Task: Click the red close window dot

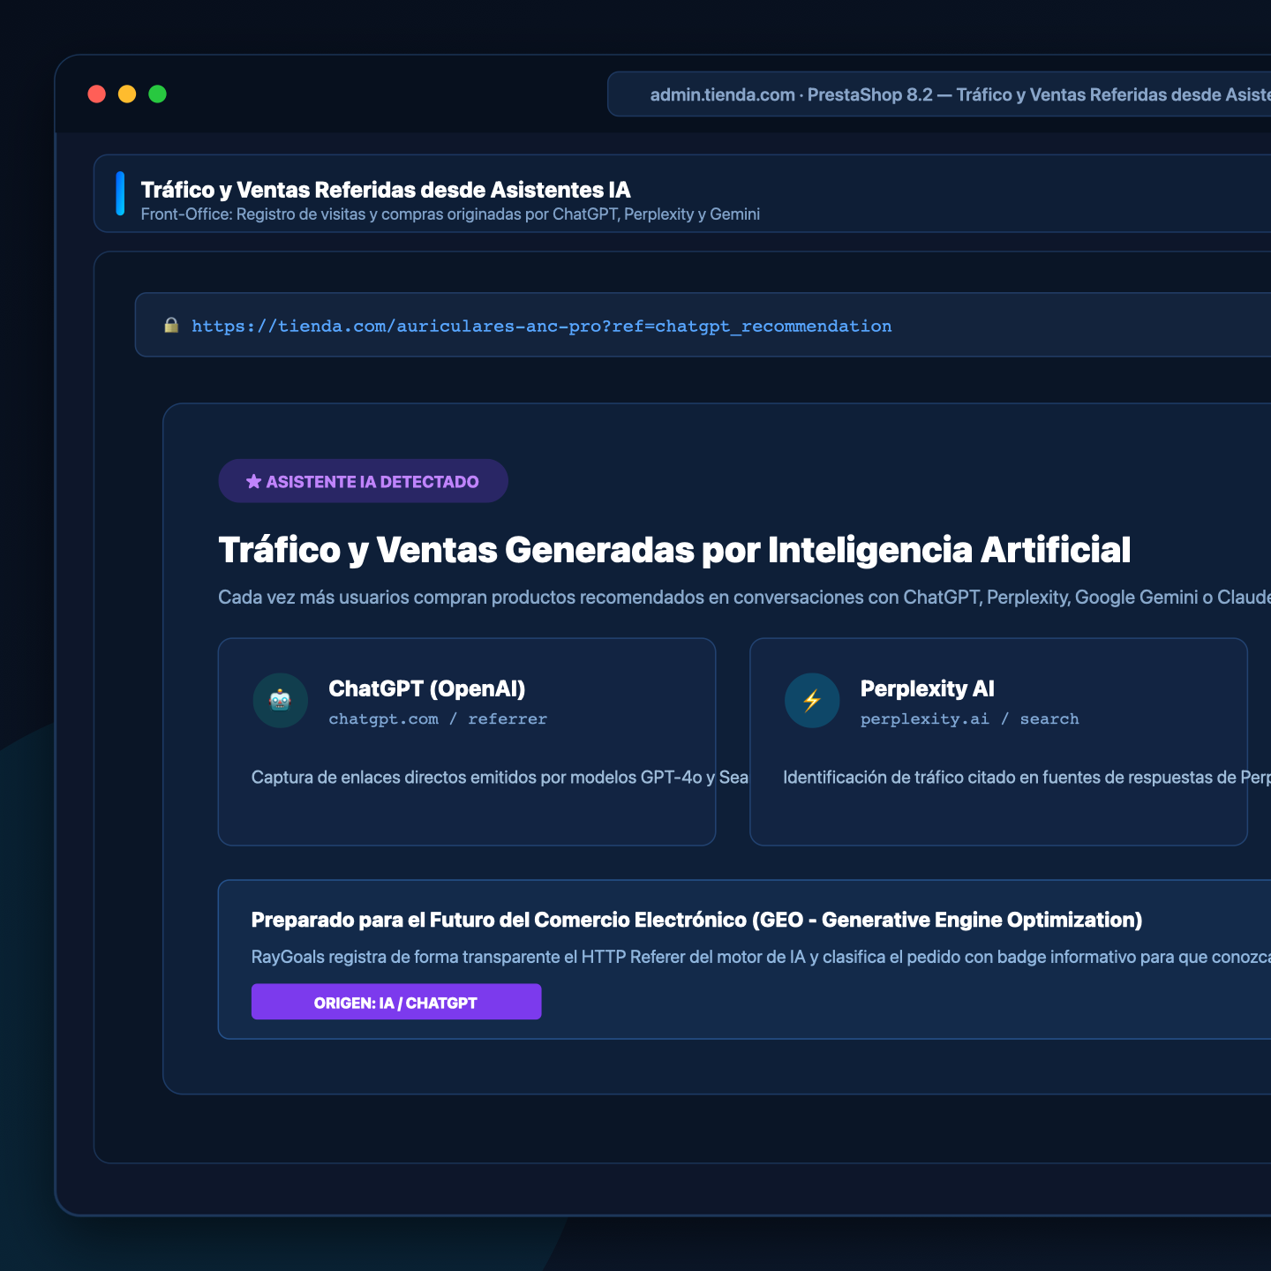Action: click(97, 94)
